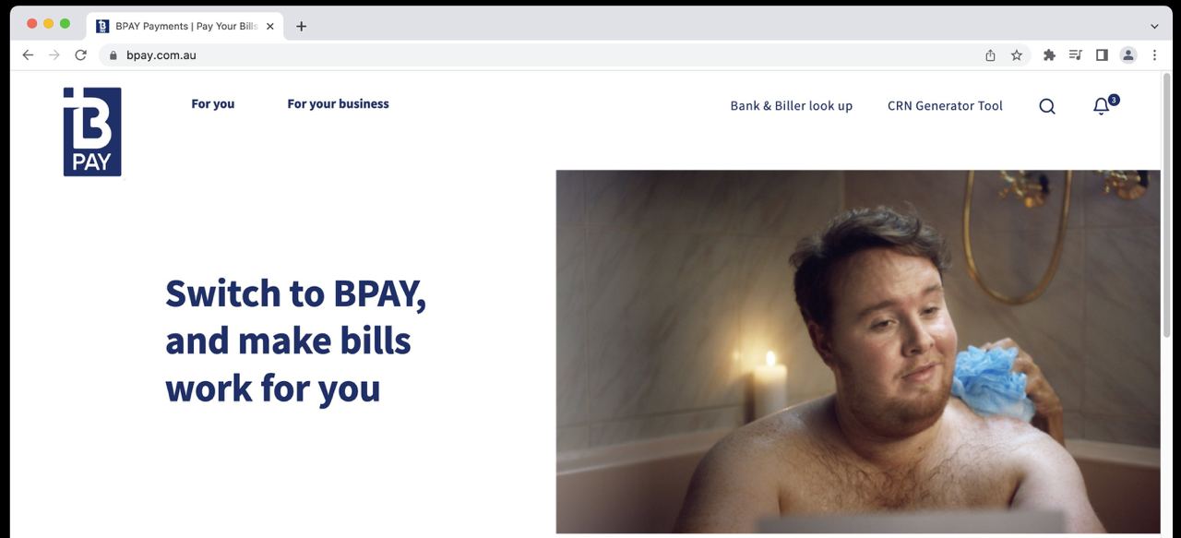Reload the page
The image size is (1181, 538).
coord(80,55)
